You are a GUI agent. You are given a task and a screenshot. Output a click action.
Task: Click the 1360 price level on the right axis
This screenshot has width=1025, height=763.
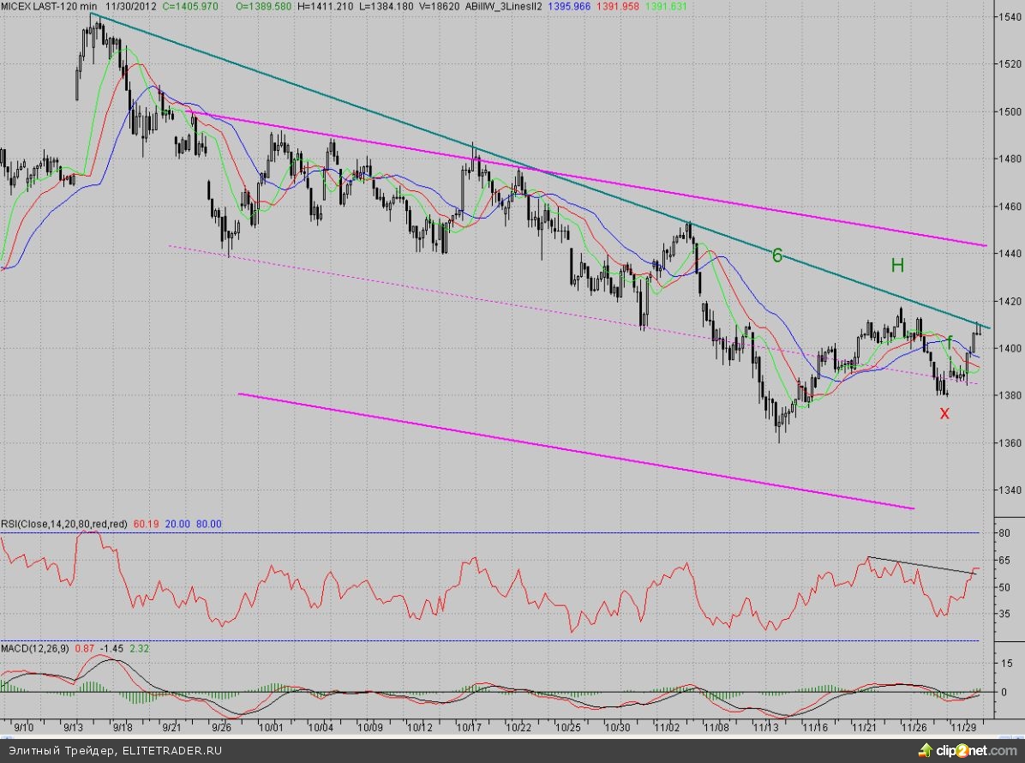point(1008,443)
